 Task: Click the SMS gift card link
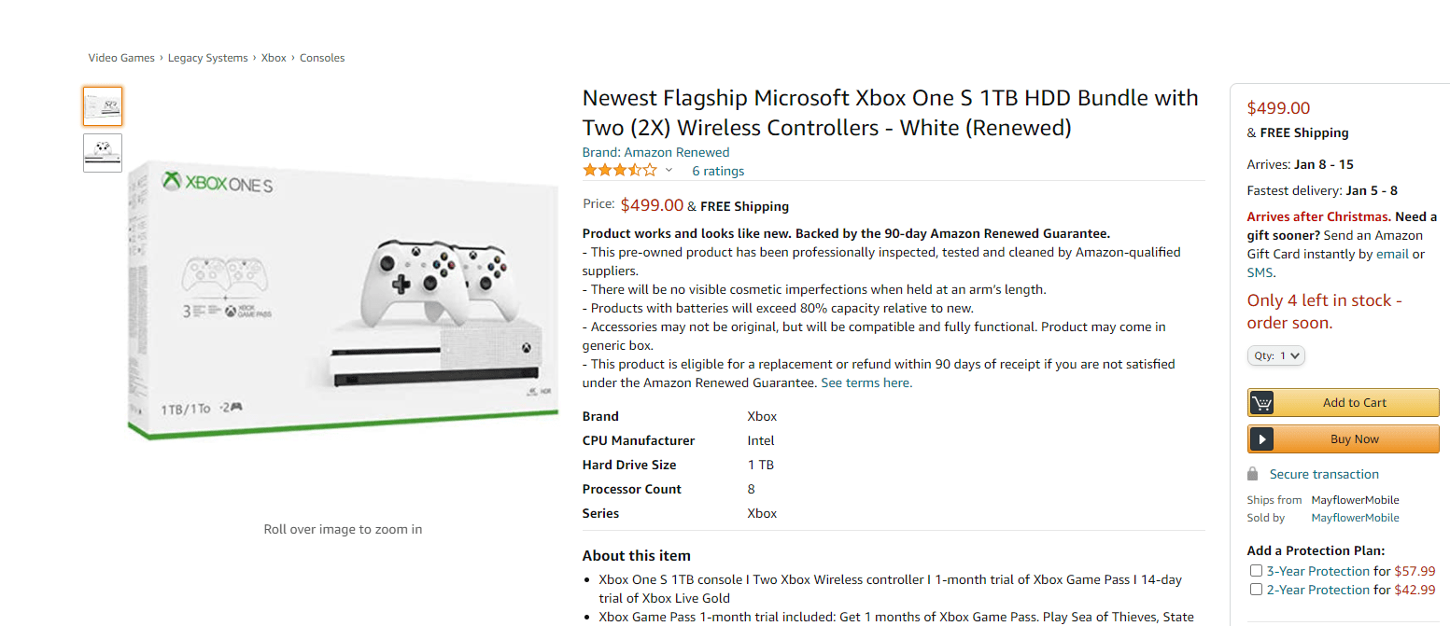pyautogui.click(x=1260, y=271)
